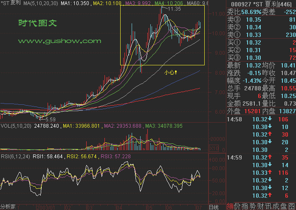Select the 07 month marker on time axis
Image resolution: width=296 pixels, height=210 pixels.
(x=199, y=207)
